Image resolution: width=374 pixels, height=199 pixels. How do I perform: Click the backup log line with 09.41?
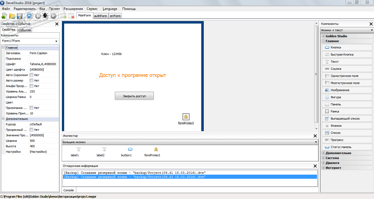click(x=190, y=173)
